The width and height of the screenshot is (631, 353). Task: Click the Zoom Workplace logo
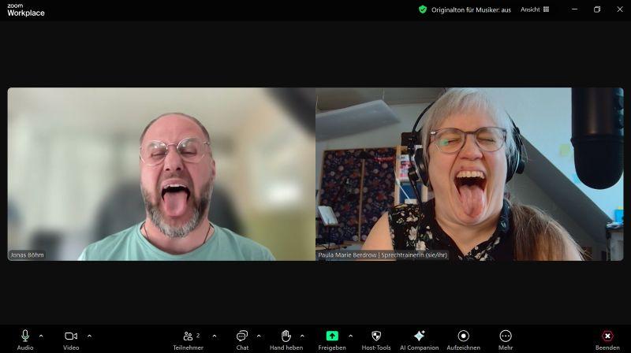[x=26, y=10]
